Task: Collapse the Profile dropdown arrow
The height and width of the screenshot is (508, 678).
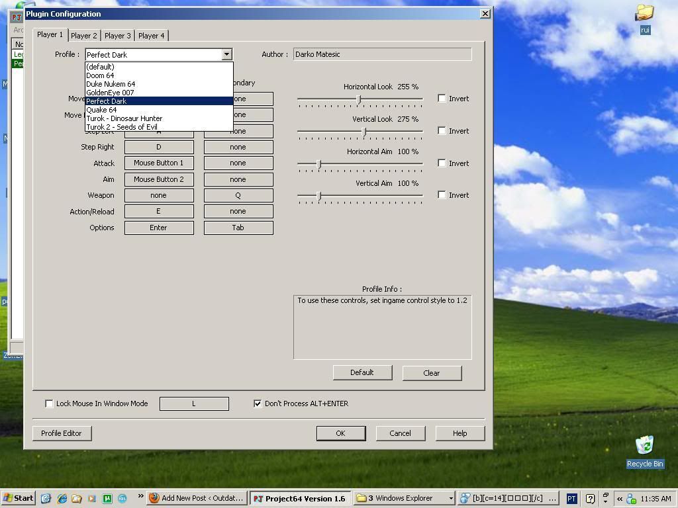Action: point(226,54)
